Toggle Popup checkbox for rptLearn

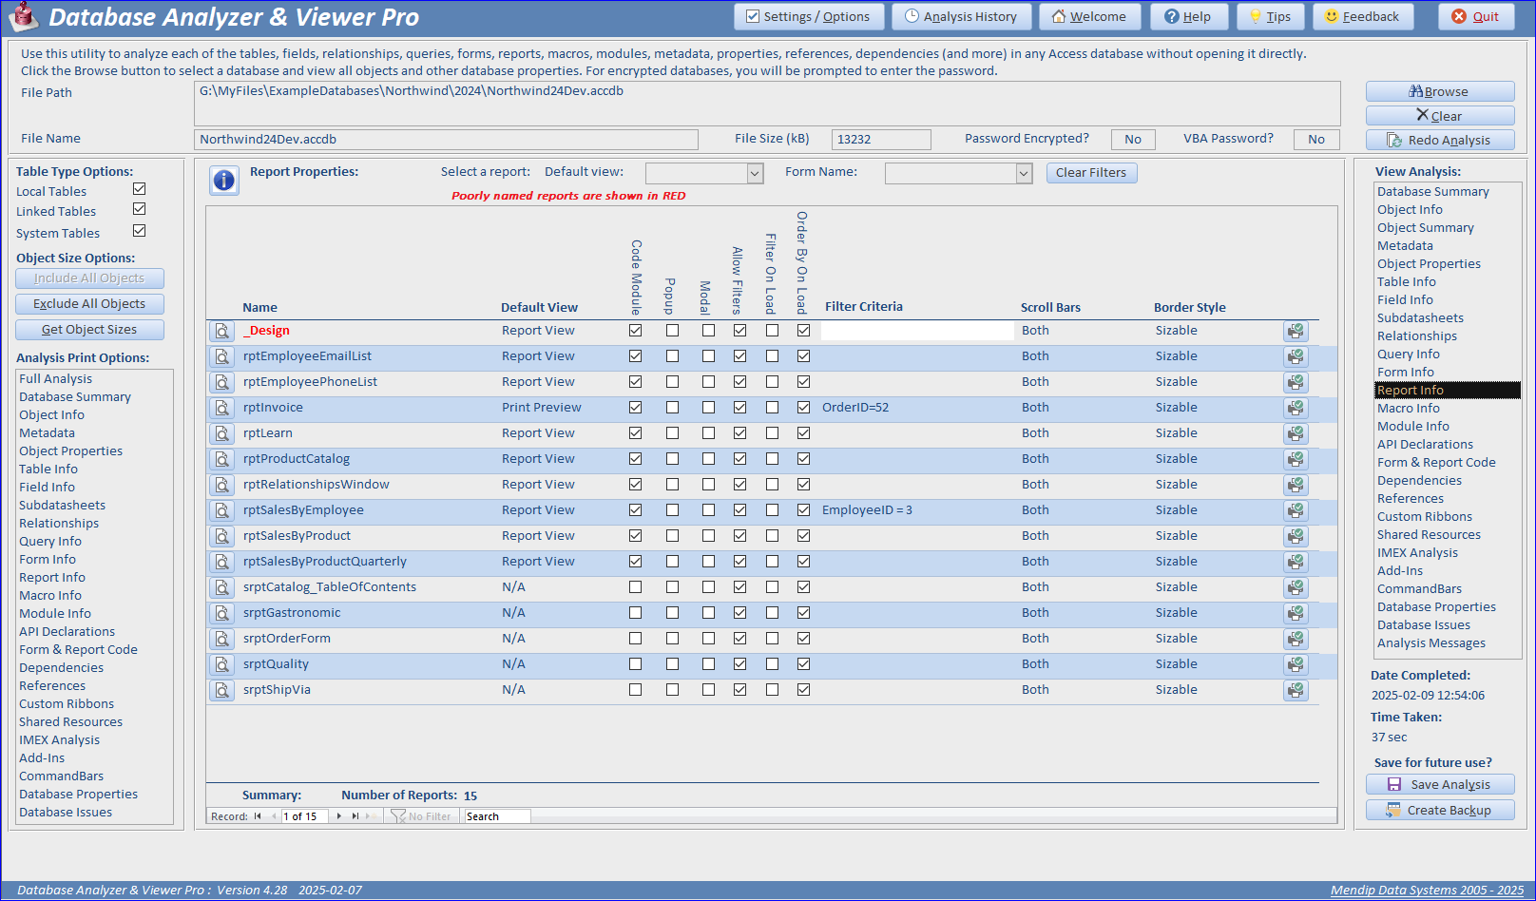(x=673, y=433)
